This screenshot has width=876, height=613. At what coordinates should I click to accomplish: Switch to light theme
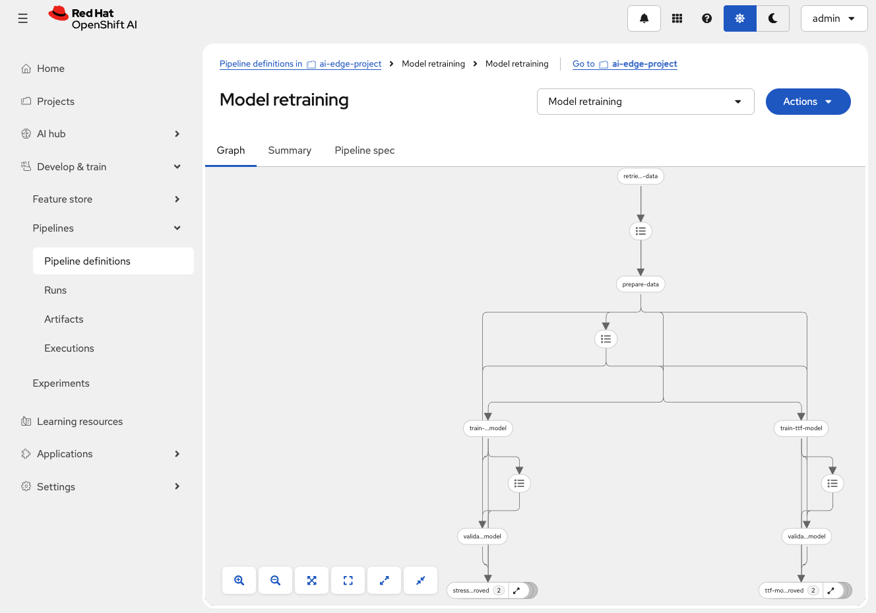coord(739,18)
